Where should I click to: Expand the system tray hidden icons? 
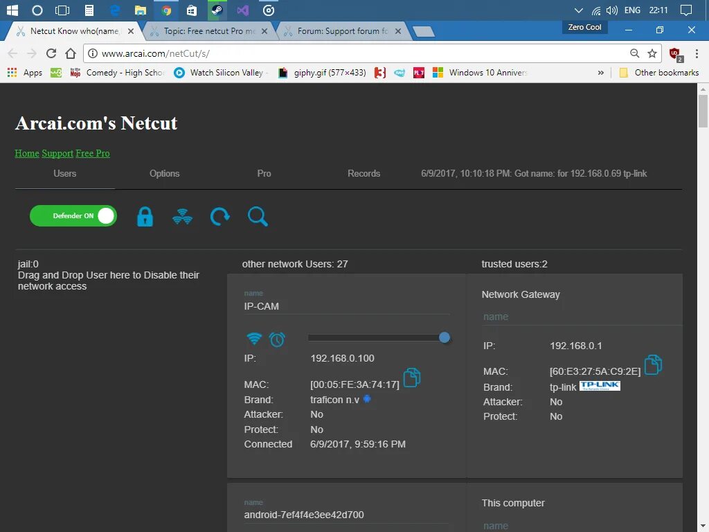click(578, 10)
